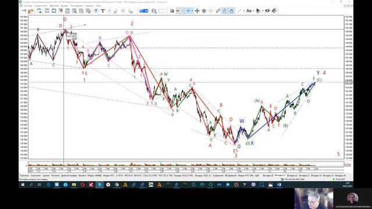The height and width of the screenshot is (209, 372).
Task: Click the blue info circle icon
Action: click(x=96, y=11)
